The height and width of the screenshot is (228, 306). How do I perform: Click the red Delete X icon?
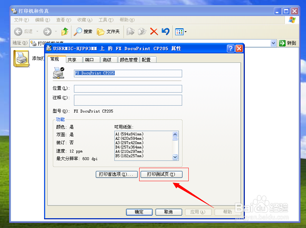click(x=154, y=32)
